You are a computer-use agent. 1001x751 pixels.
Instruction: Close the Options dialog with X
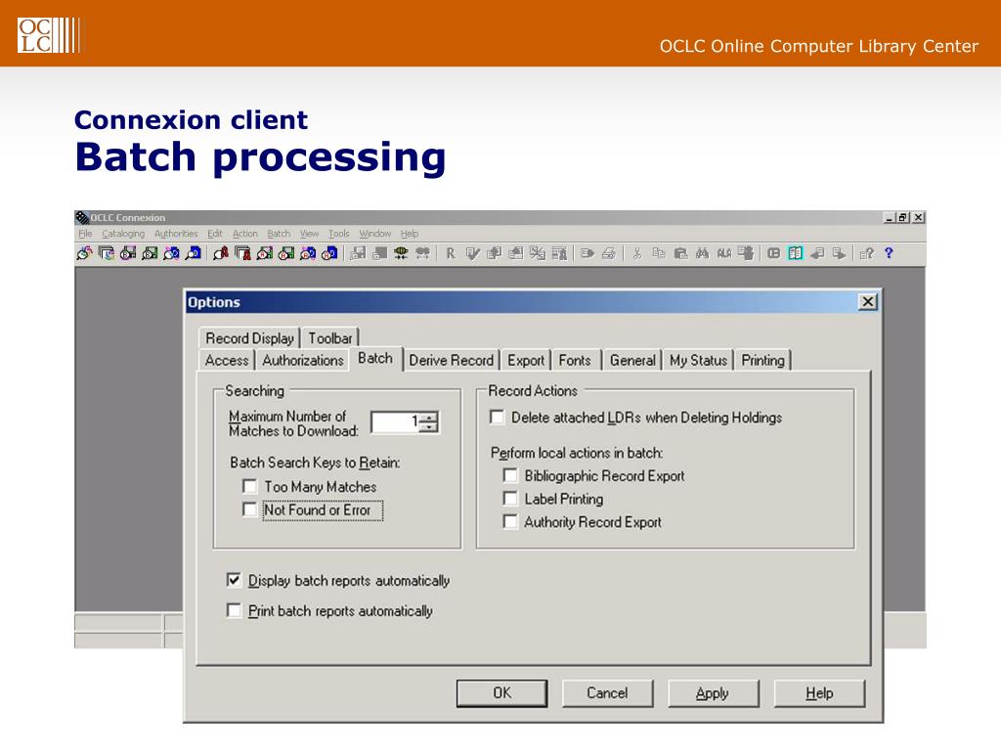coord(868,301)
